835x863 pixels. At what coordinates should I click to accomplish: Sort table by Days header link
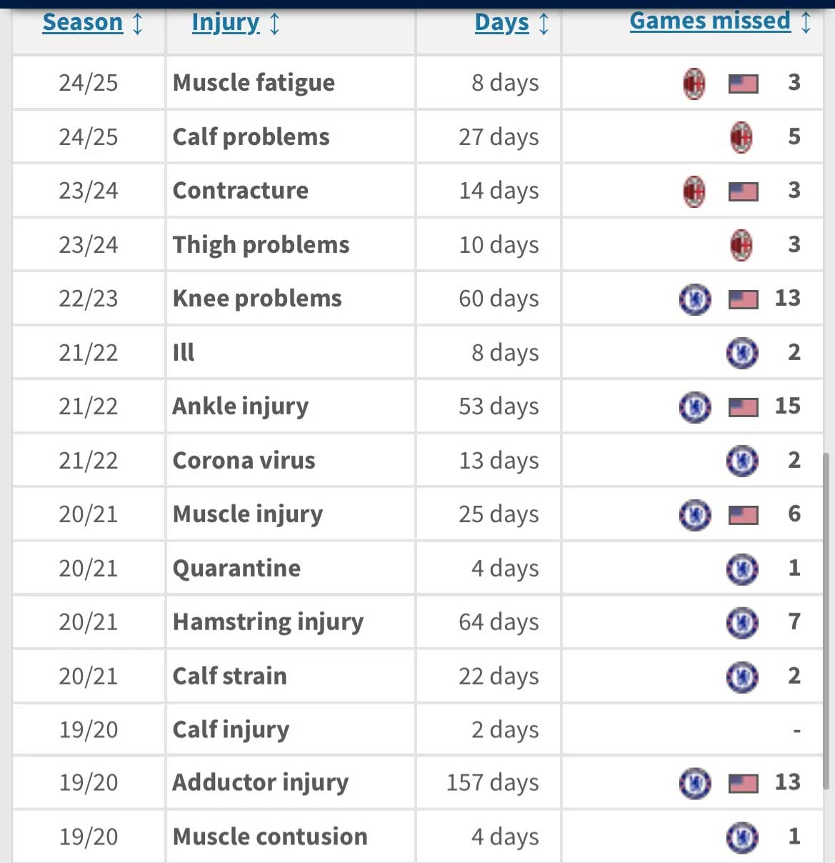(x=502, y=22)
